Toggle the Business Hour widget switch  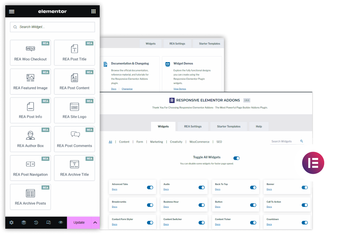(201, 205)
